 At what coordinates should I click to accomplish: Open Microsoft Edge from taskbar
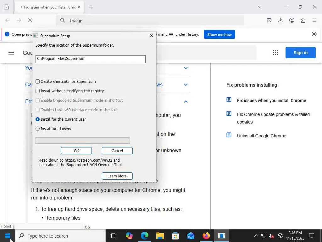[x=145, y=236]
